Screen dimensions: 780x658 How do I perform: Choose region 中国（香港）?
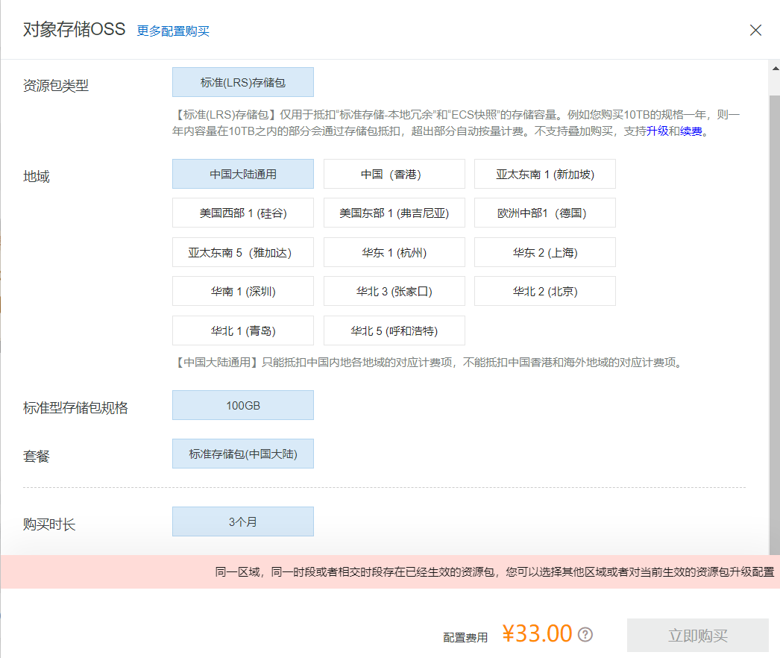[394, 175]
